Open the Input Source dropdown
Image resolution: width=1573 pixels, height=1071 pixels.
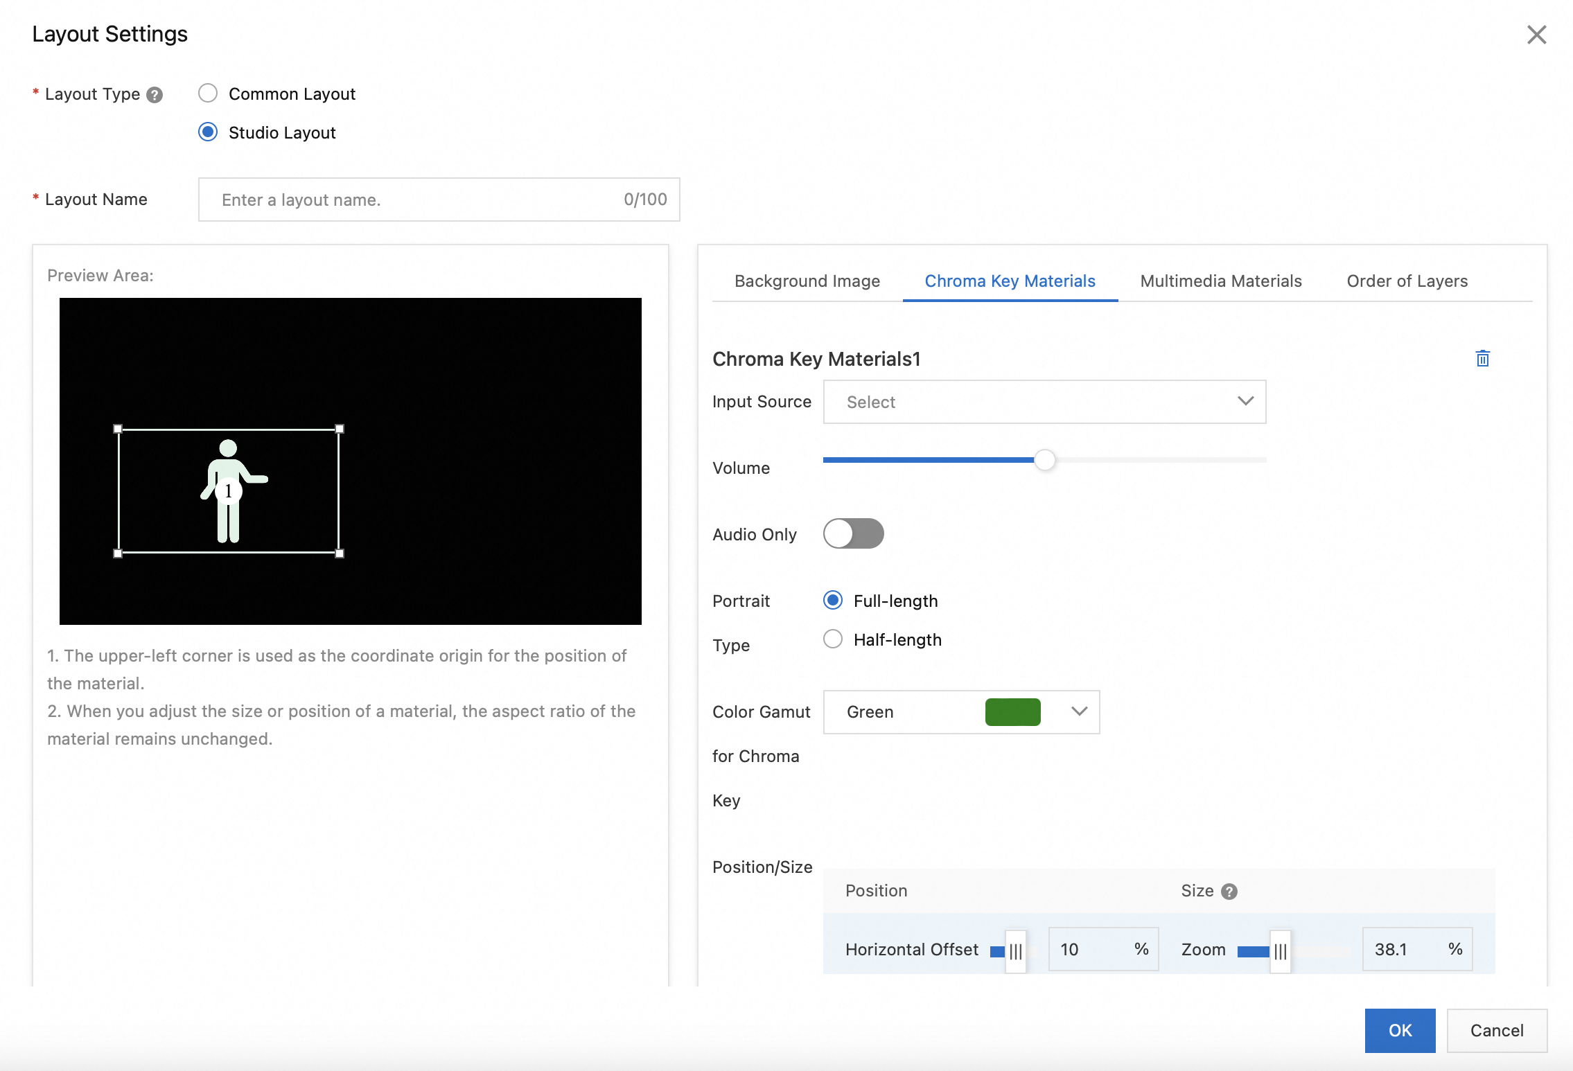[x=1044, y=402]
